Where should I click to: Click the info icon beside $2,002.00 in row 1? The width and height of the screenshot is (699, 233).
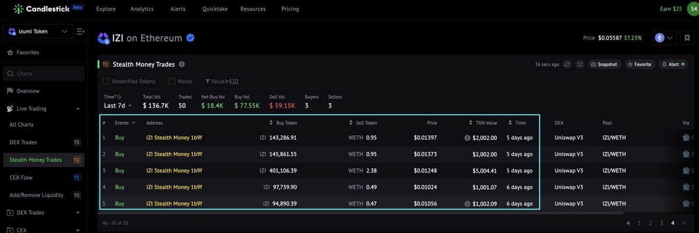coord(467,138)
